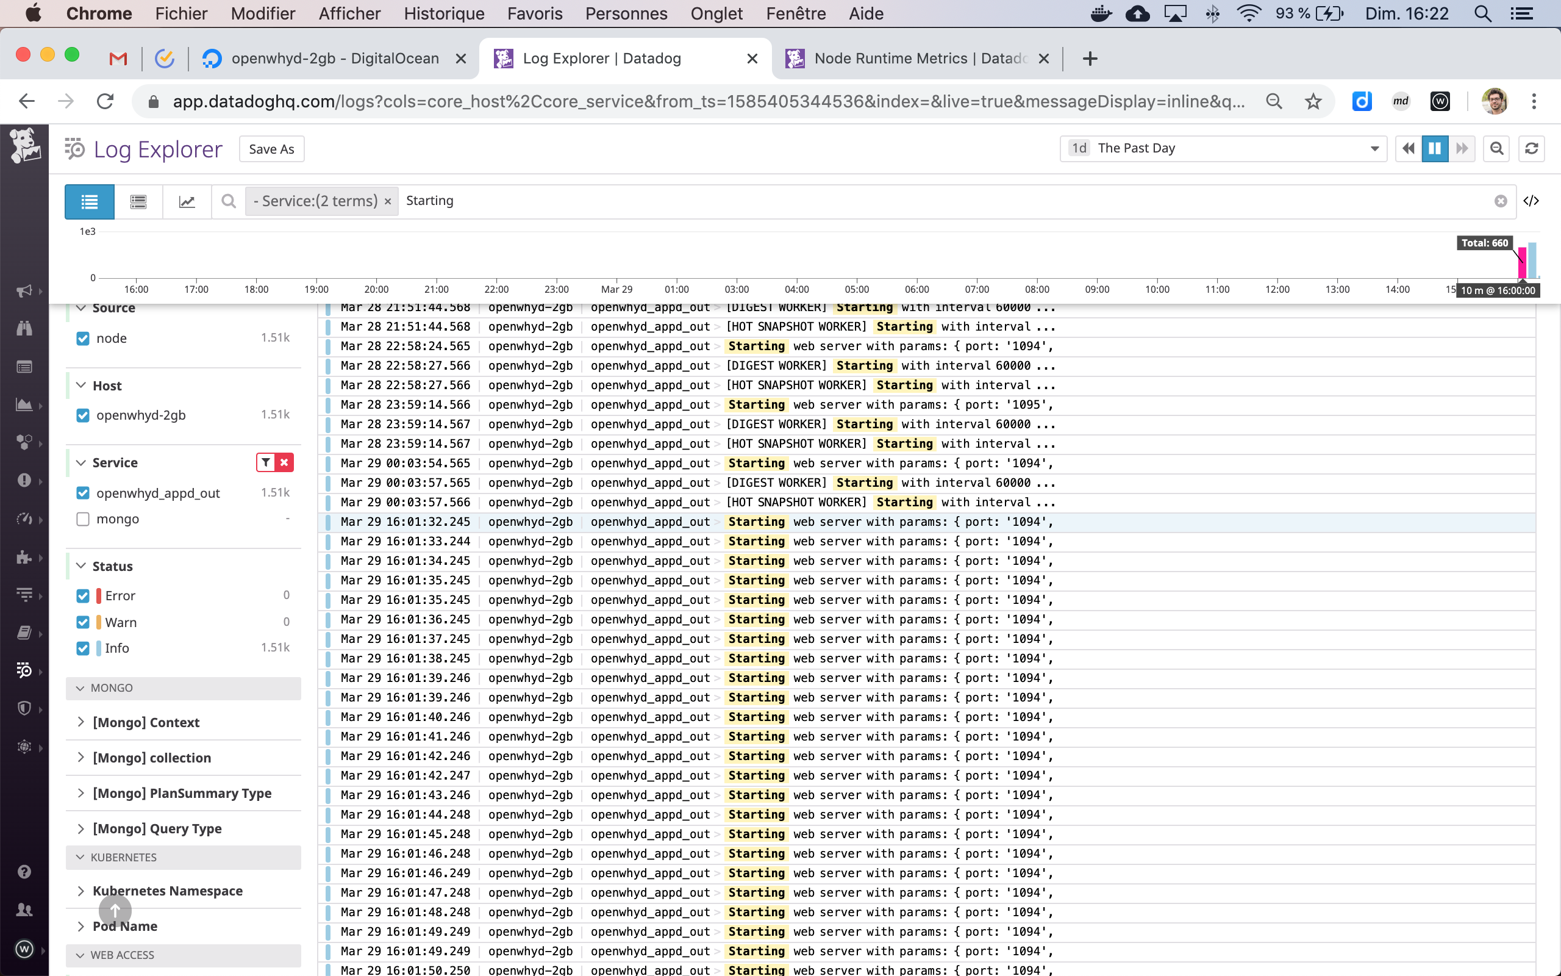The height and width of the screenshot is (976, 1561).
Task: Open the Security shield icon in sidebar
Action: (24, 708)
